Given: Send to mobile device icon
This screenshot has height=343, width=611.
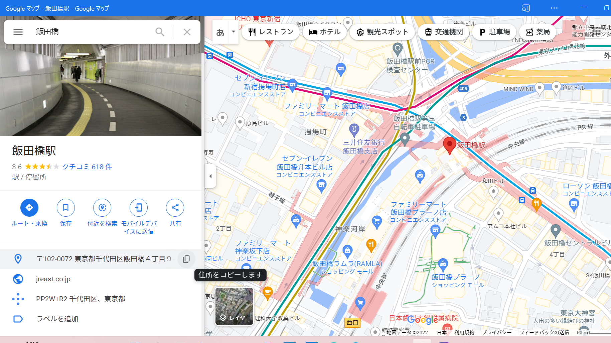Looking at the screenshot, I should click(x=139, y=208).
